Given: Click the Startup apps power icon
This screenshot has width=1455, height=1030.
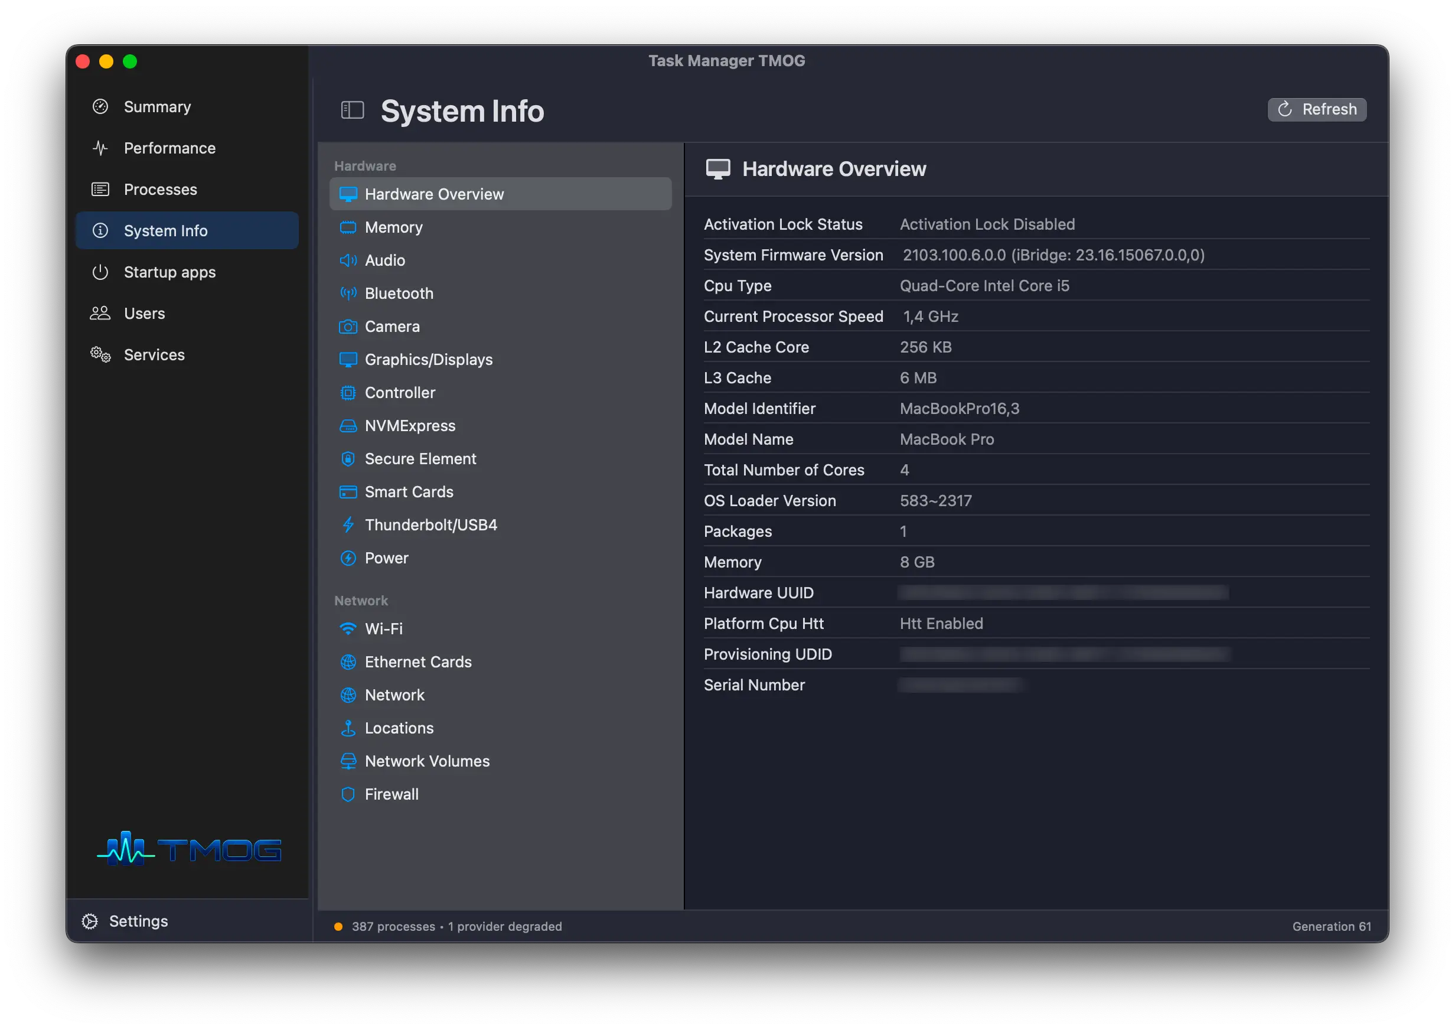Looking at the screenshot, I should coord(100,272).
